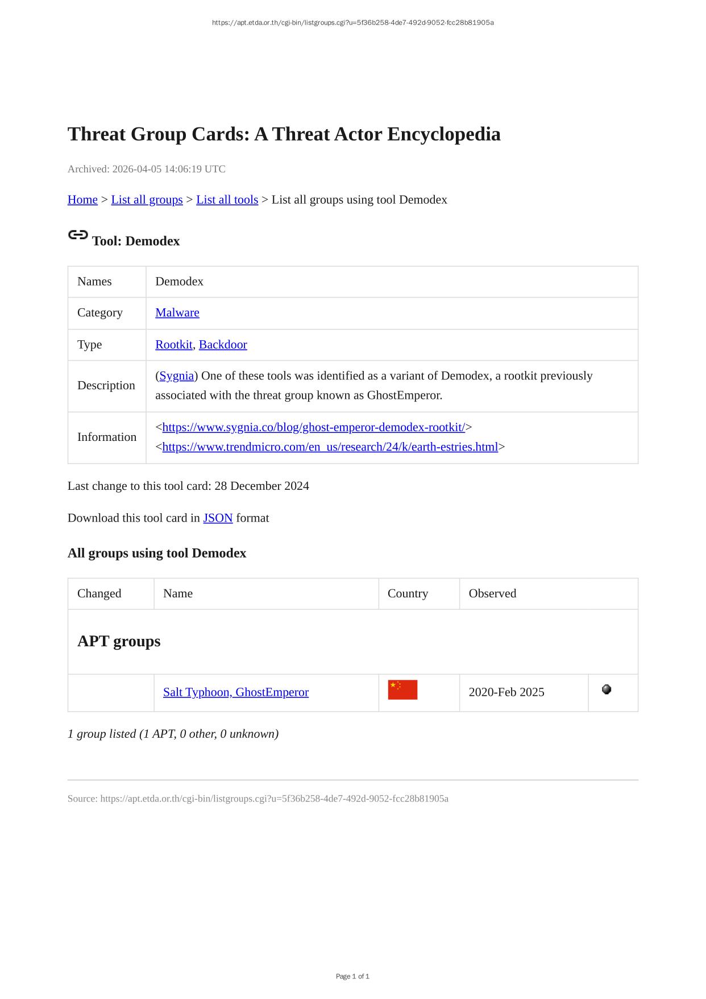706x999 pixels.
Task: Open the List all tools breadcrumb
Action: tap(227, 200)
